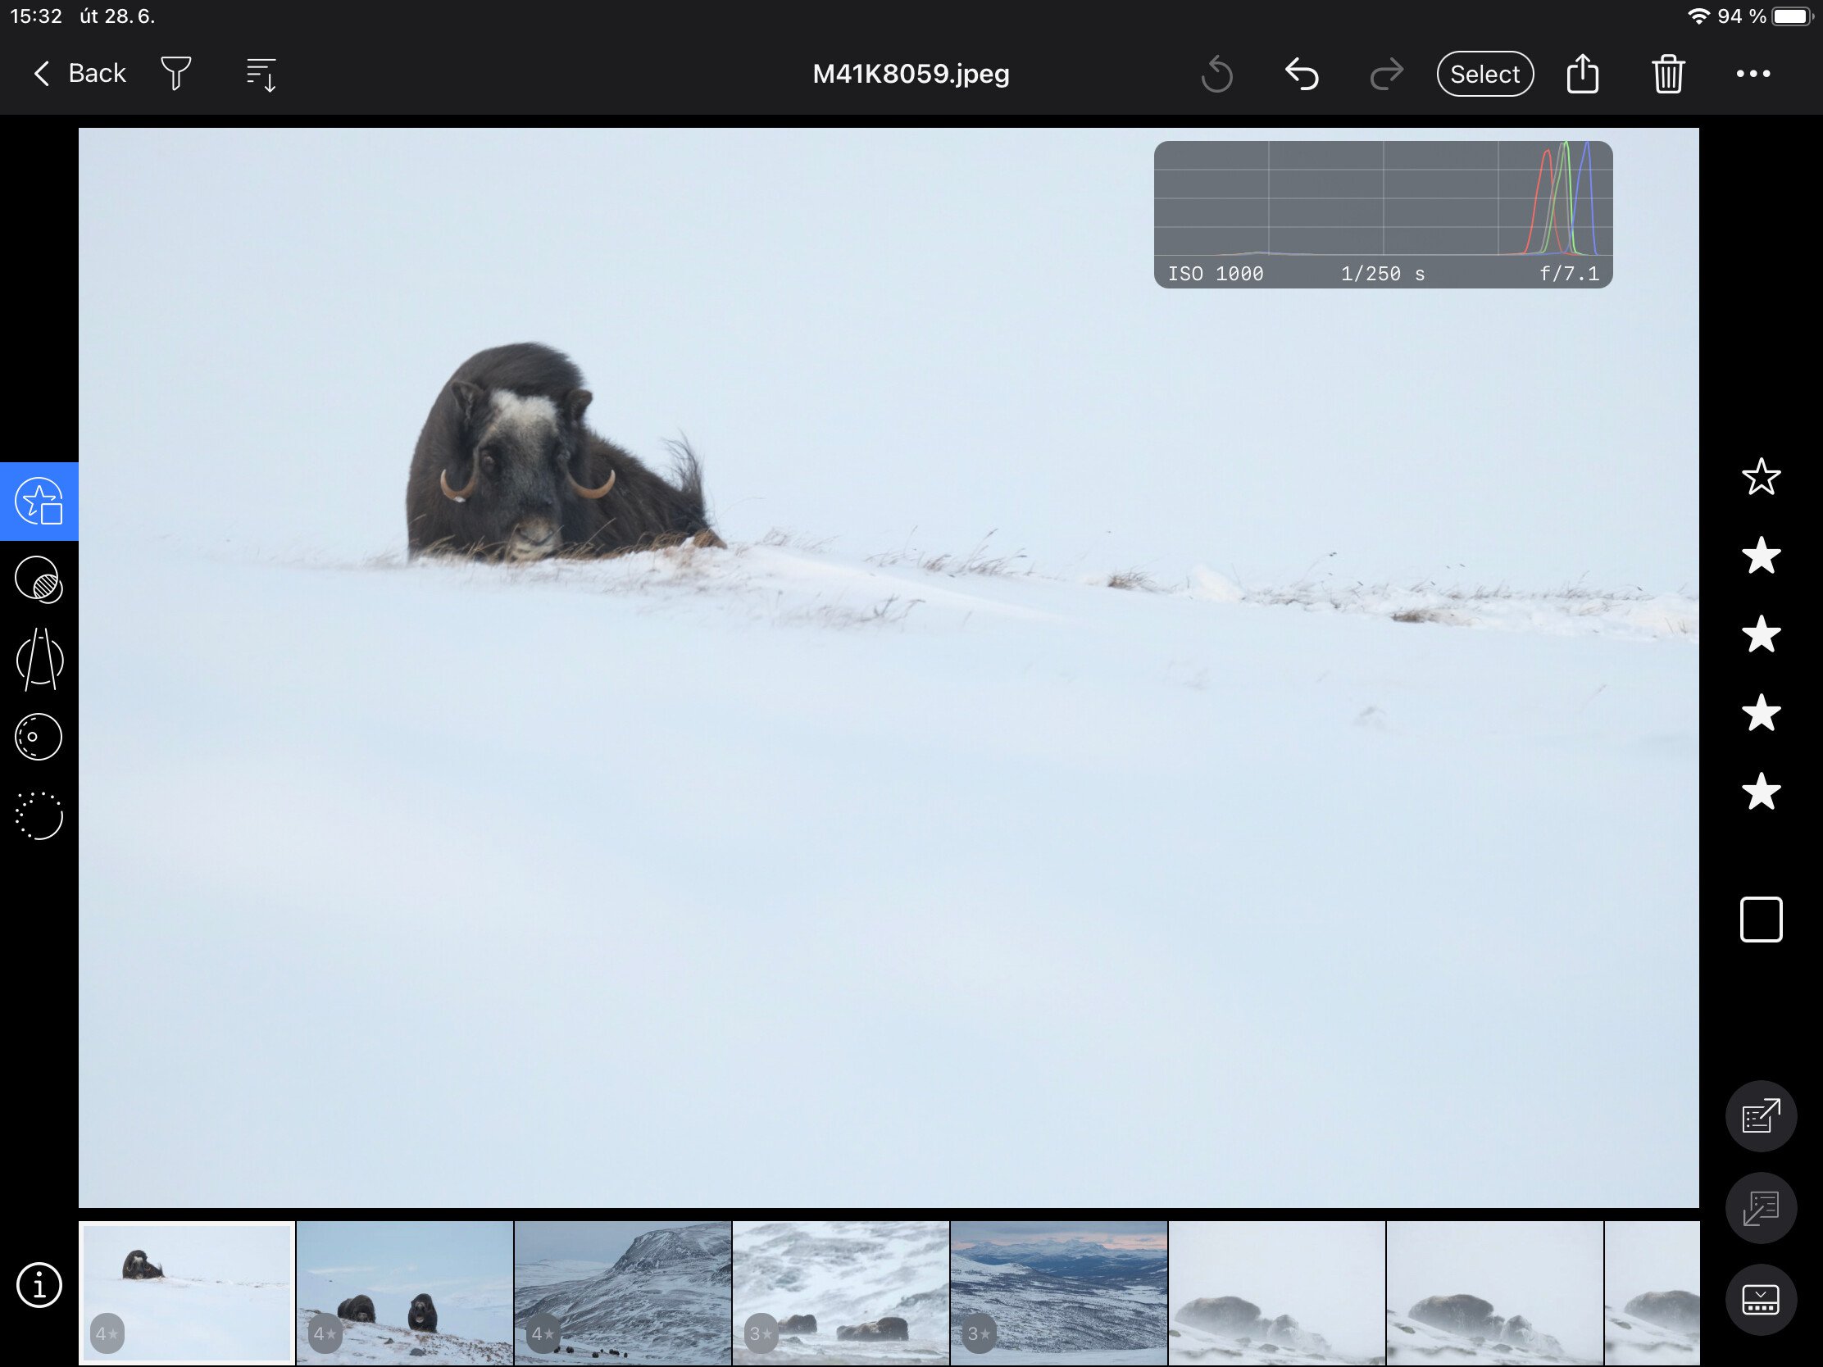This screenshot has height=1367, width=1823.
Task: Go back using the Back button
Action: click(x=80, y=73)
